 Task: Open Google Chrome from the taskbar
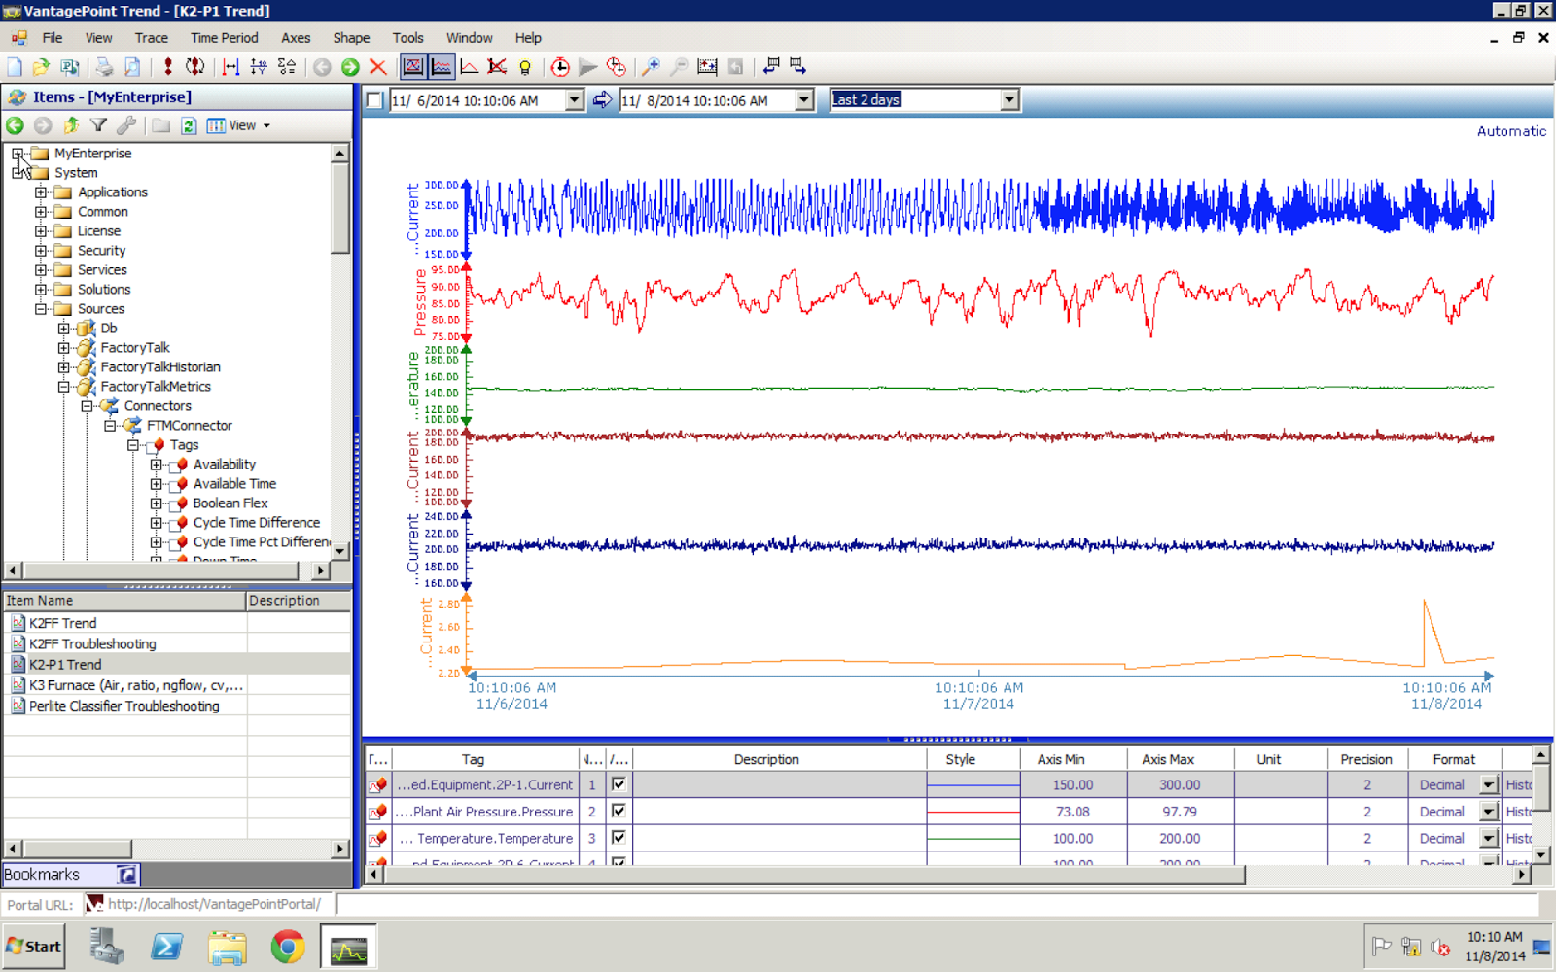pyautogui.click(x=288, y=947)
